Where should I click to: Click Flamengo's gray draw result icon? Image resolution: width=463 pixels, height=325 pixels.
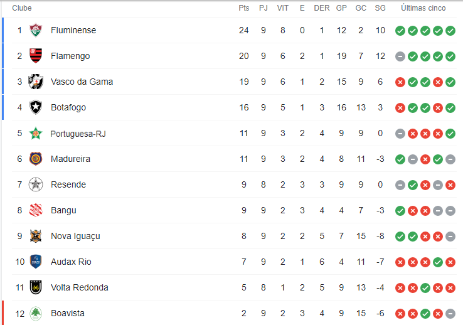point(400,56)
